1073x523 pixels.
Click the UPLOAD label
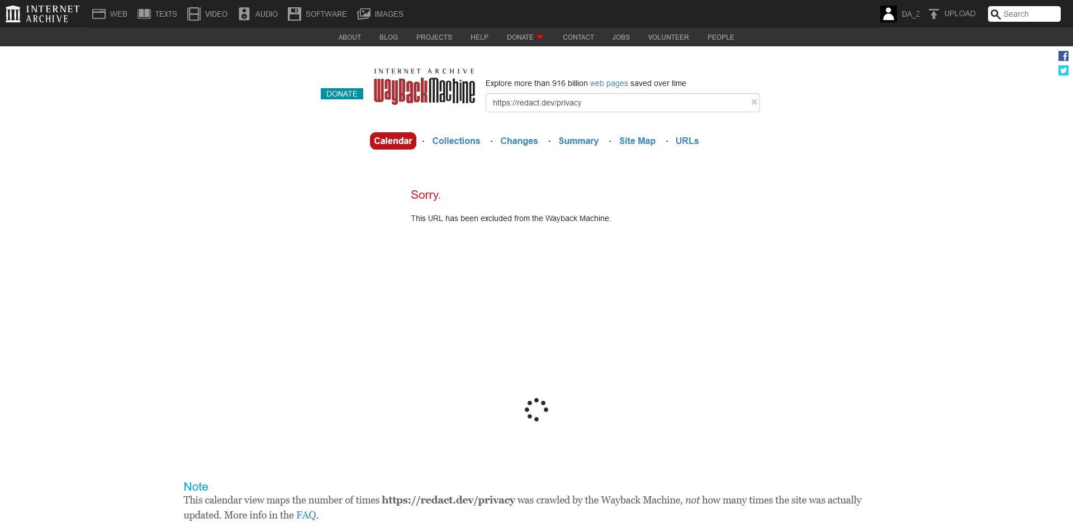coord(960,13)
